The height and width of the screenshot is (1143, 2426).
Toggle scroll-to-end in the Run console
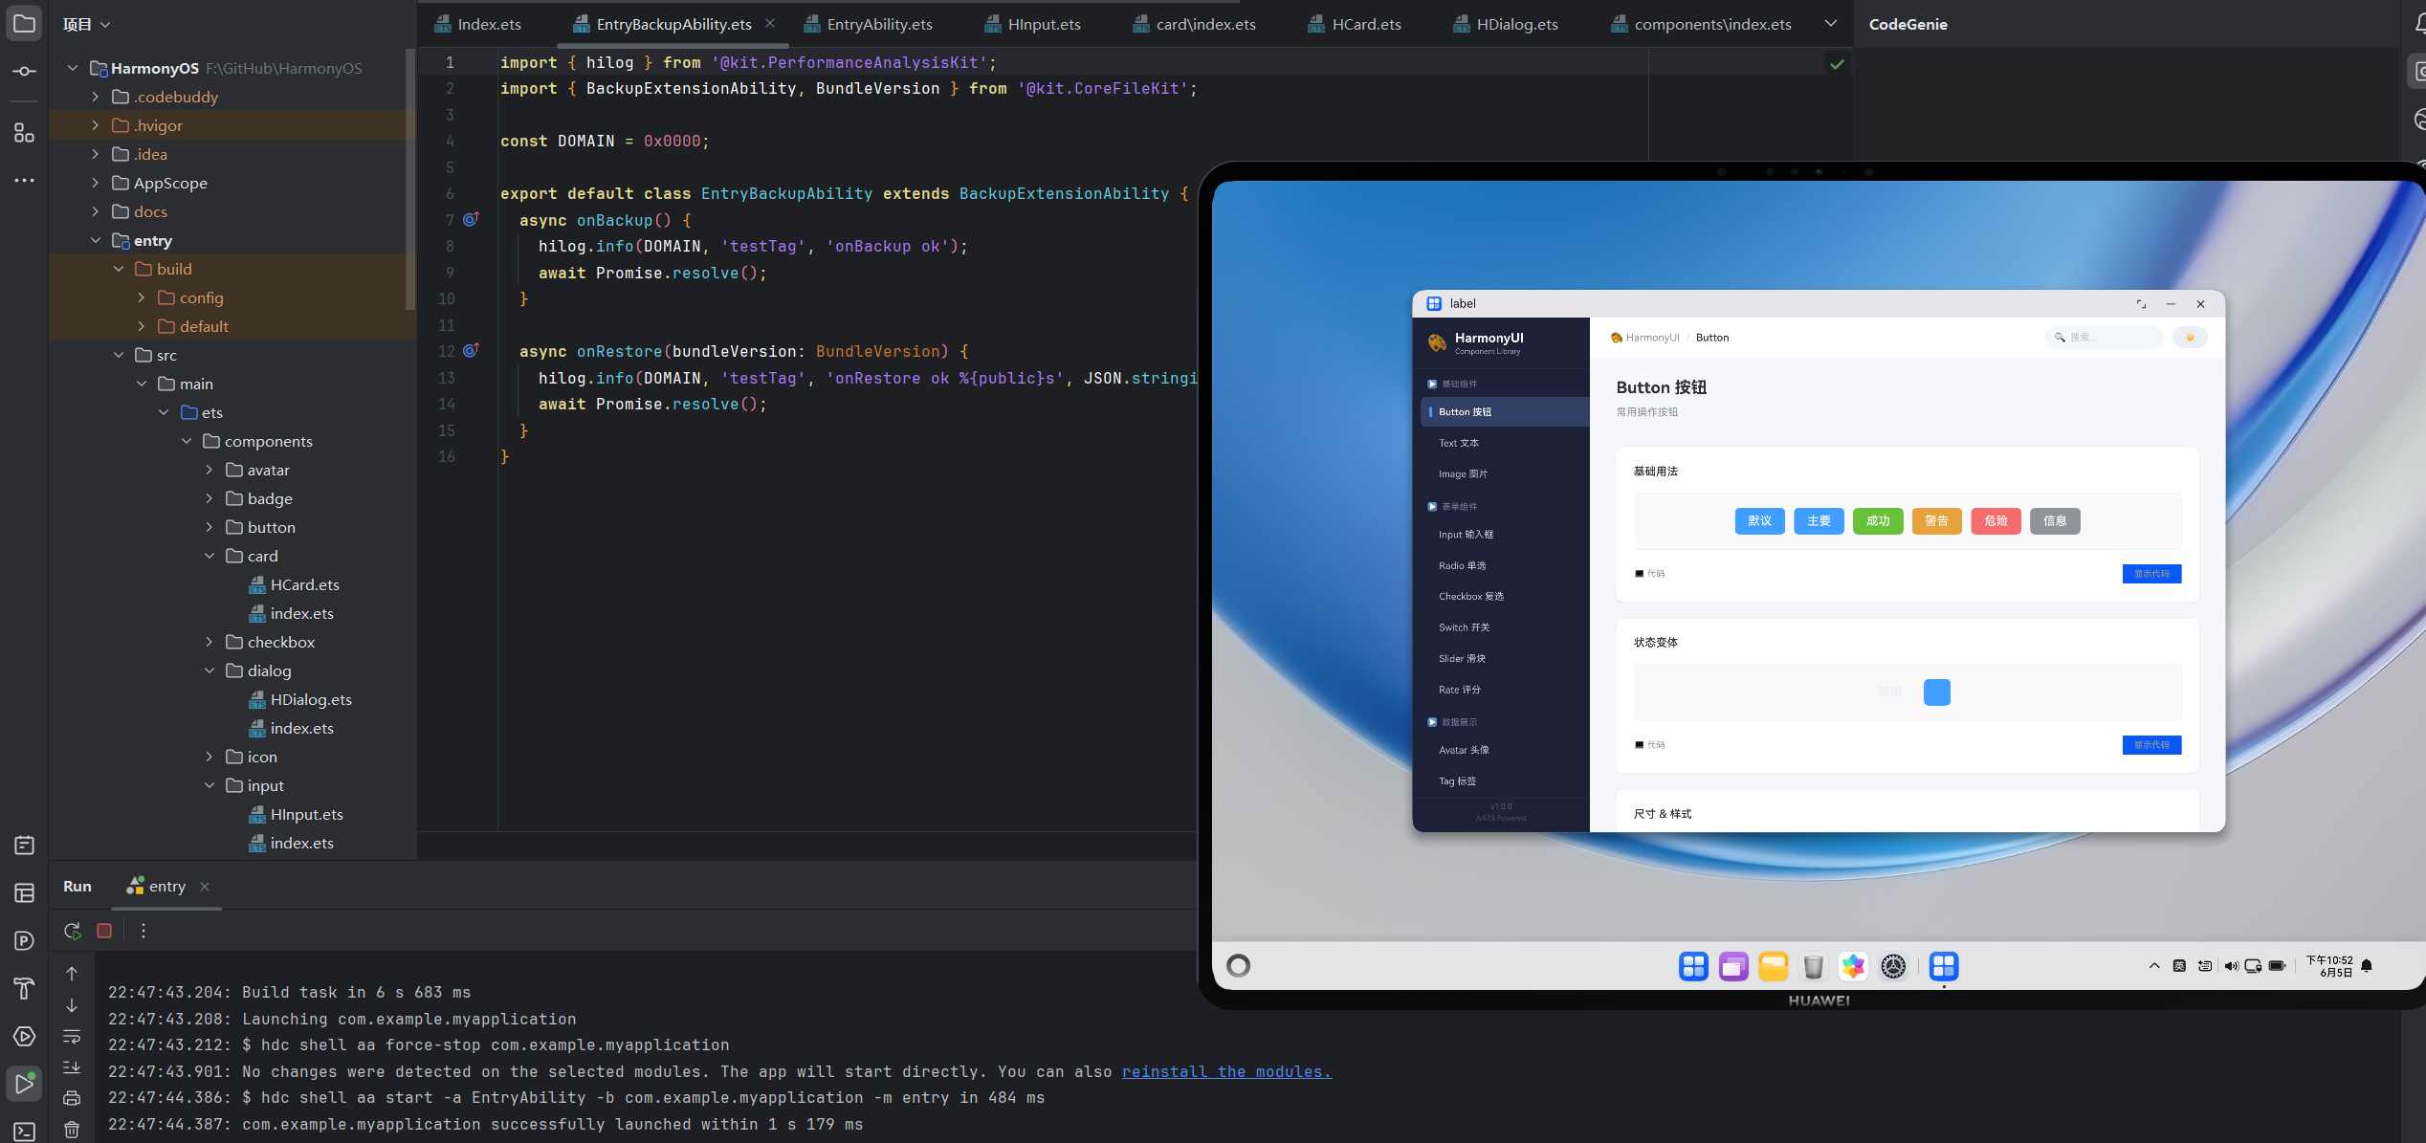[x=72, y=1067]
